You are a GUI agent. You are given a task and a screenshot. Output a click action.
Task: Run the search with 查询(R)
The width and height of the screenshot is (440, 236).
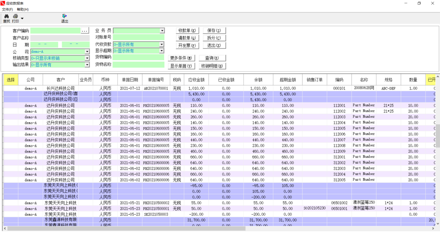tap(212, 58)
